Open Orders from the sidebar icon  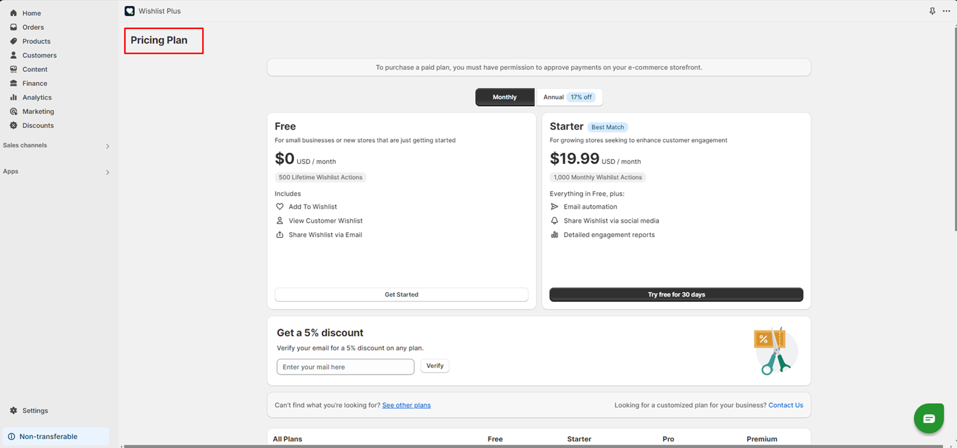[13, 27]
